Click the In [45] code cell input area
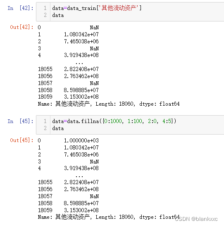224x225 pixels. pos(130,125)
